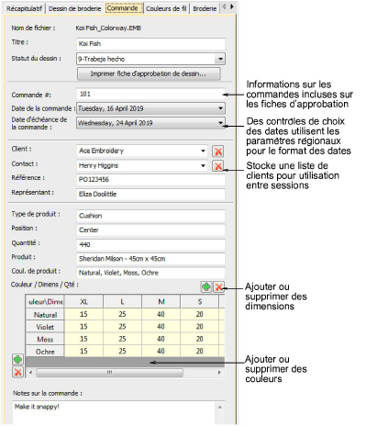This screenshot has width=366, height=426.
Task: Open the Couleurs de fil tab
Action: point(166,8)
